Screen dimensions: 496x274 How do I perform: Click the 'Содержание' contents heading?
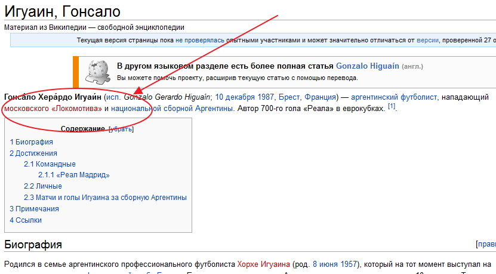point(82,129)
